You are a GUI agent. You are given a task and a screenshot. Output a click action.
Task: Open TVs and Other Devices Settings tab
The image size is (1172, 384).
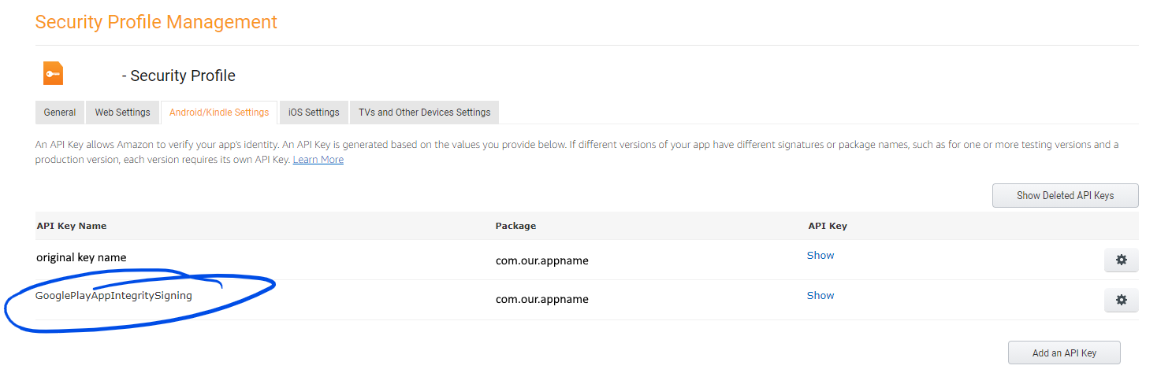(x=424, y=113)
